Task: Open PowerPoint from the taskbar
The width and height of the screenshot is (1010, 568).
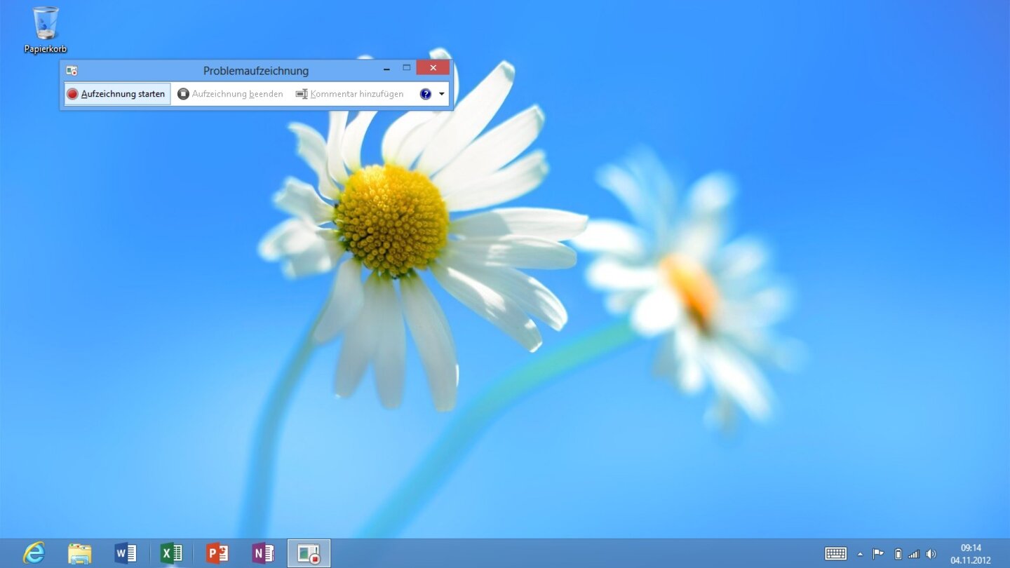Action: click(217, 553)
